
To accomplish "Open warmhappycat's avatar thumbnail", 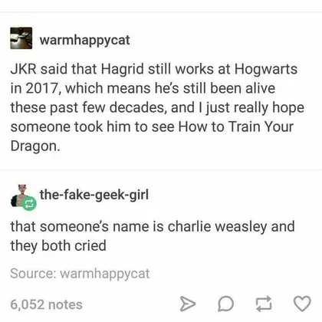I will click(21, 38).
